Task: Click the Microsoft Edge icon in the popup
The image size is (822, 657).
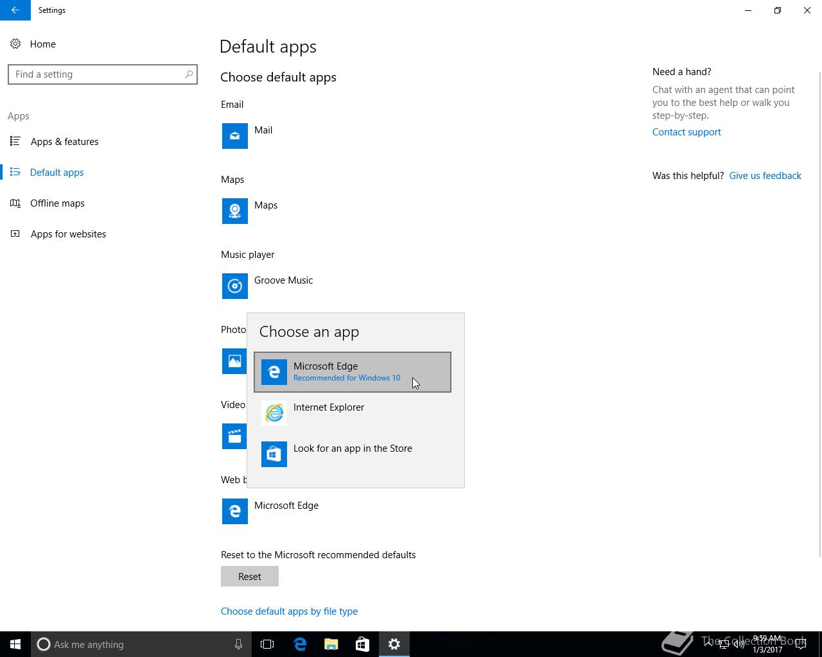Action: [x=274, y=372]
